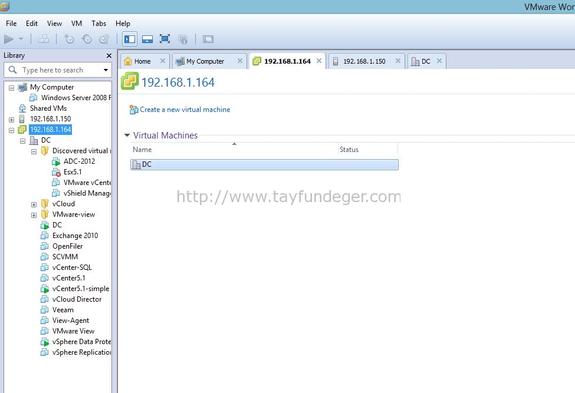Click the console view toolbar icon
Viewport: 575px width, 393px height.
tap(208, 39)
